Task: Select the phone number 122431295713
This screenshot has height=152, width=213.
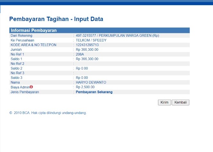Action: (87, 45)
